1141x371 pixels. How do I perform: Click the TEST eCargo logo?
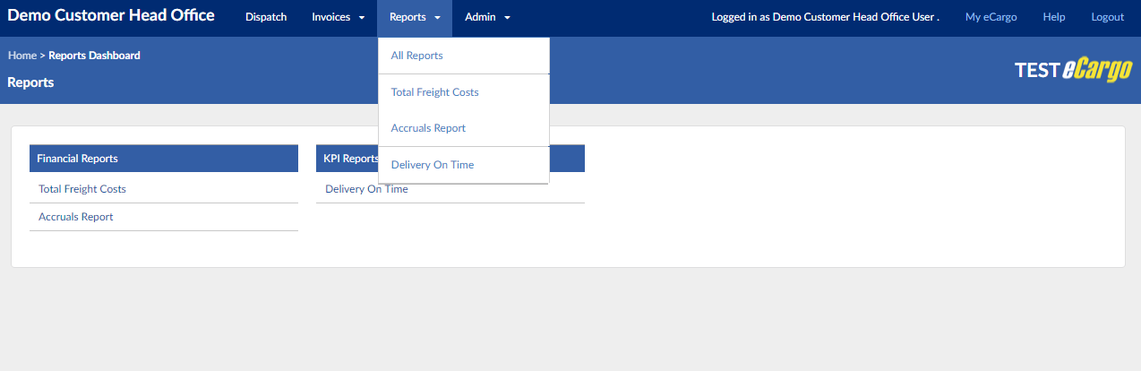click(x=1073, y=71)
